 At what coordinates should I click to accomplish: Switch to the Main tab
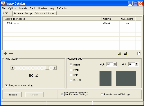pos(6,13)
